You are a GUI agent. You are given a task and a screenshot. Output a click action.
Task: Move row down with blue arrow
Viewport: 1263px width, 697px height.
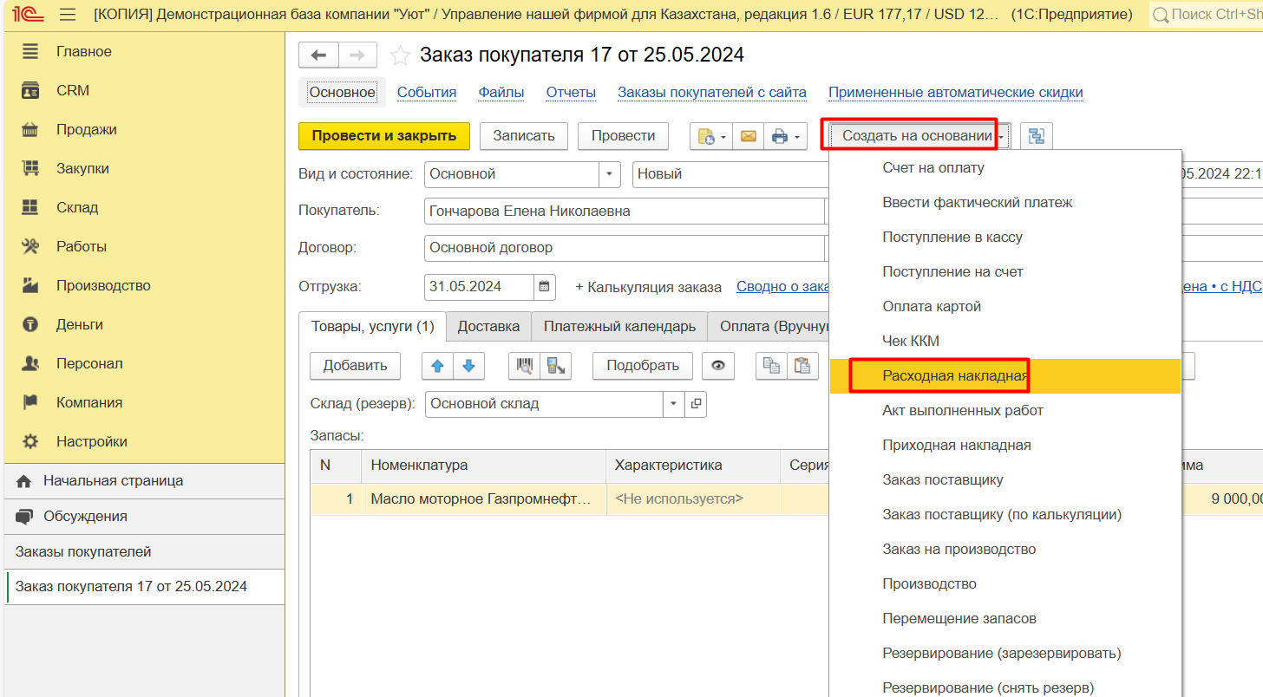[468, 366]
